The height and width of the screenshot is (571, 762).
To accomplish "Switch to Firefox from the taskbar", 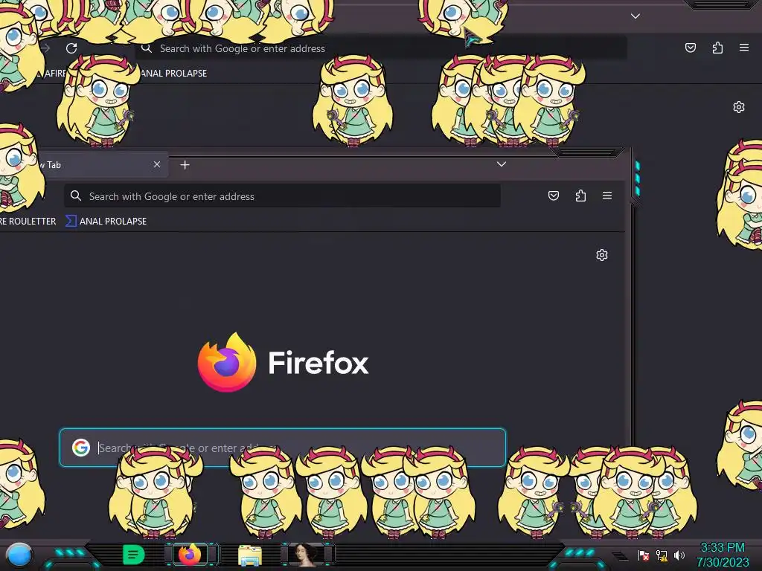I will (x=190, y=555).
